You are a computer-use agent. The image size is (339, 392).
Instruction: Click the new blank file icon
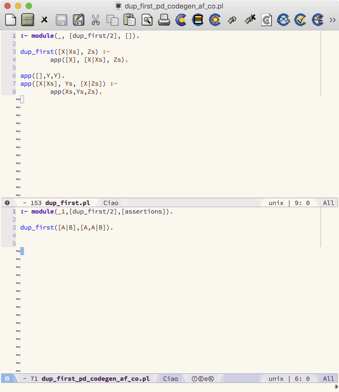pyautogui.click(x=11, y=20)
